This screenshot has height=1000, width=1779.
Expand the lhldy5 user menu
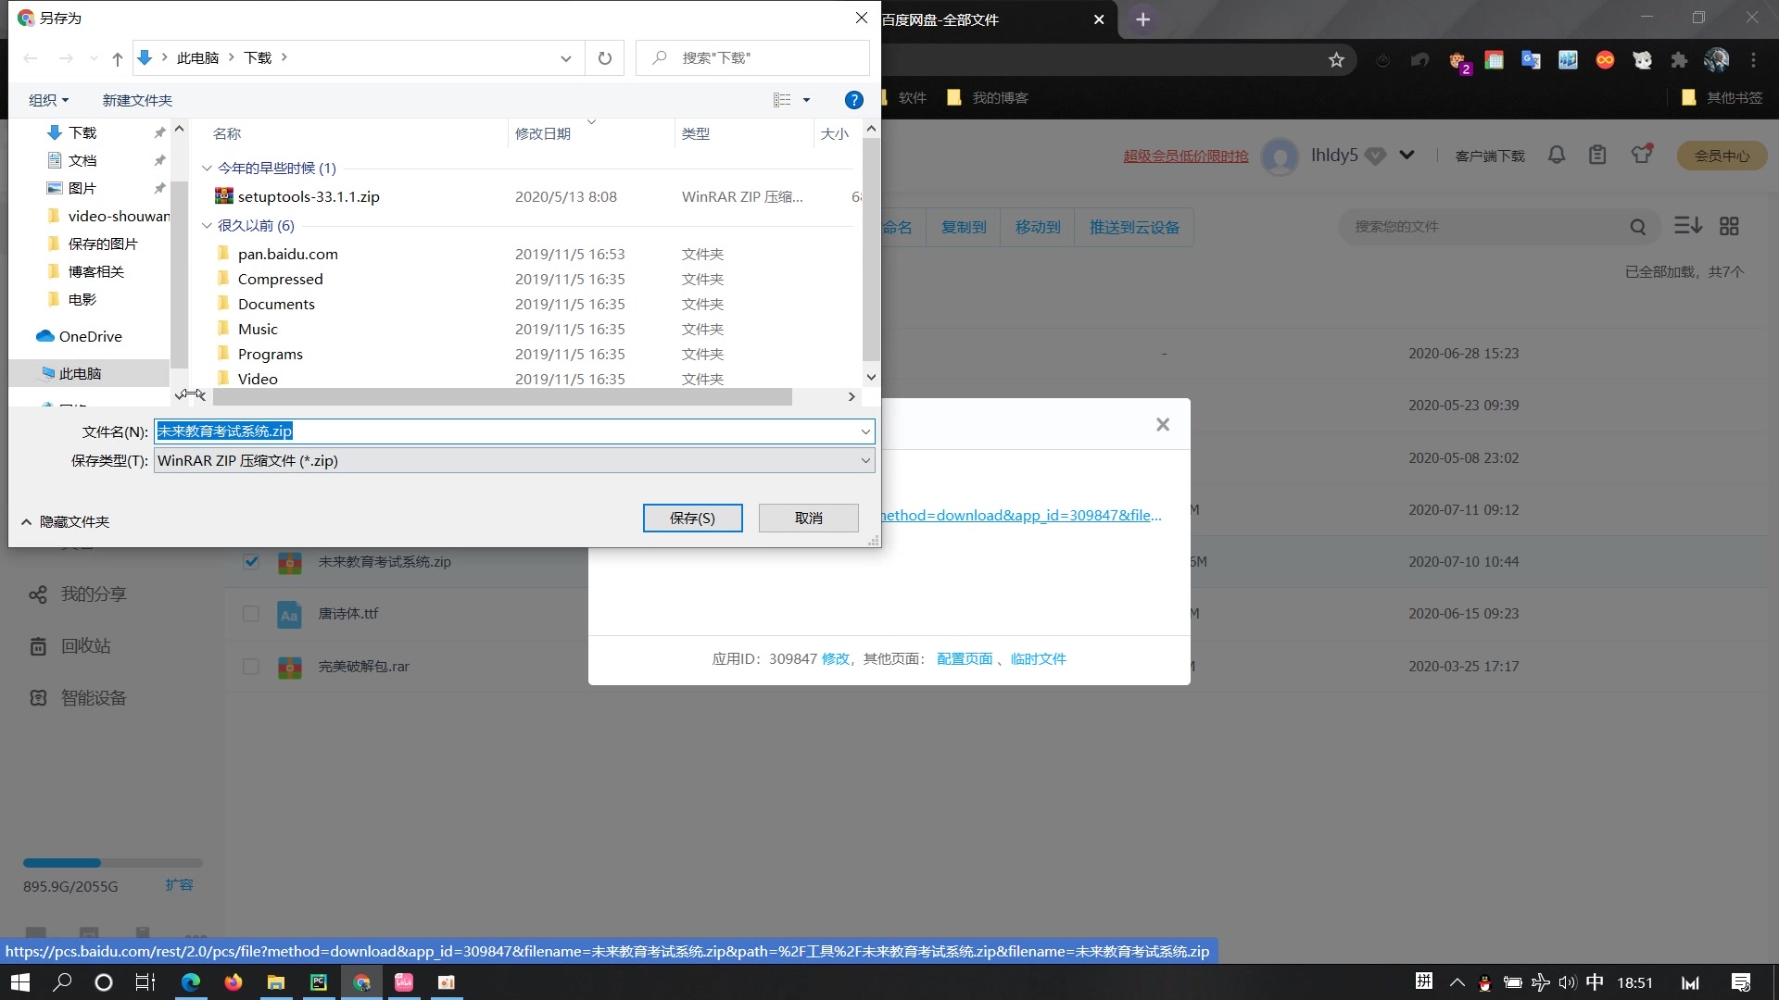[1407, 155]
